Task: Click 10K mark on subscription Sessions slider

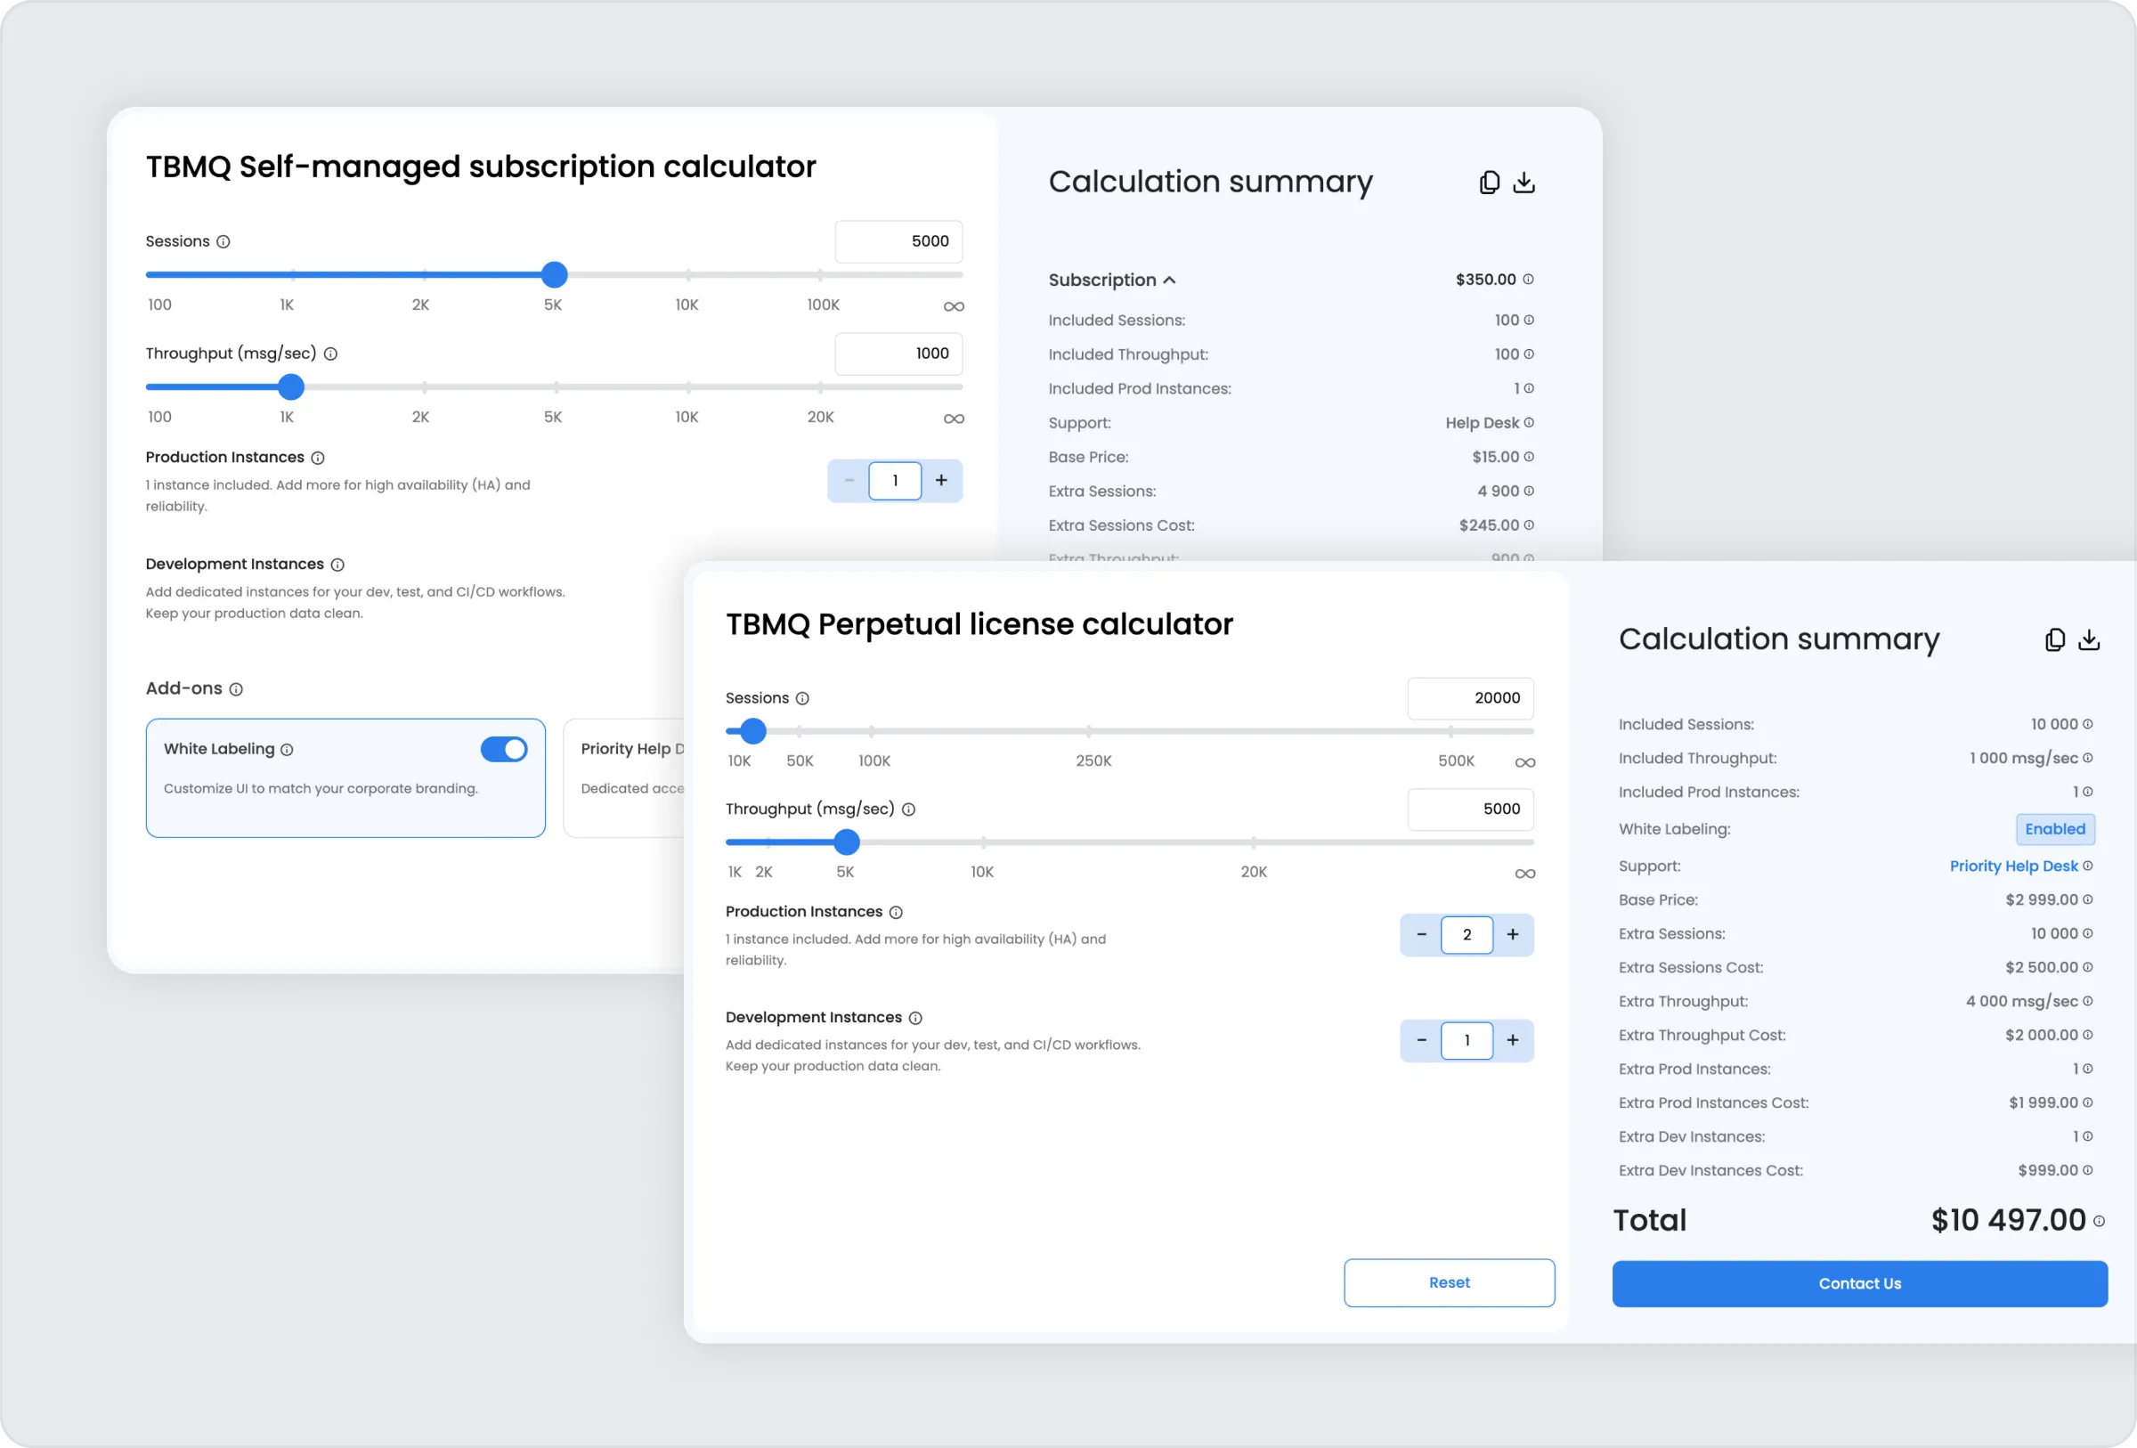Action: (x=687, y=275)
